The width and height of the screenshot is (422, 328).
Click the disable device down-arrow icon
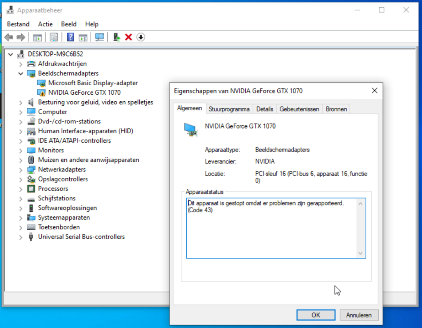(141, 37)
